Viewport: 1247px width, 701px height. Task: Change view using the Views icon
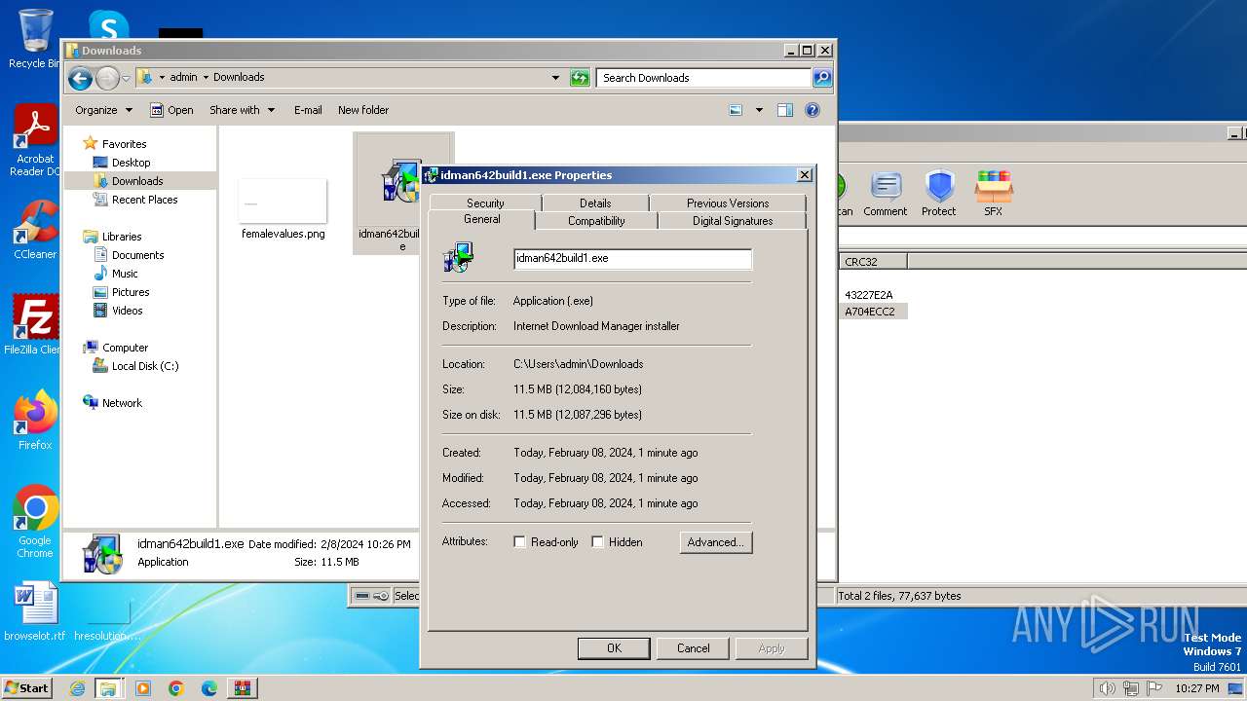tap(736, 110)
